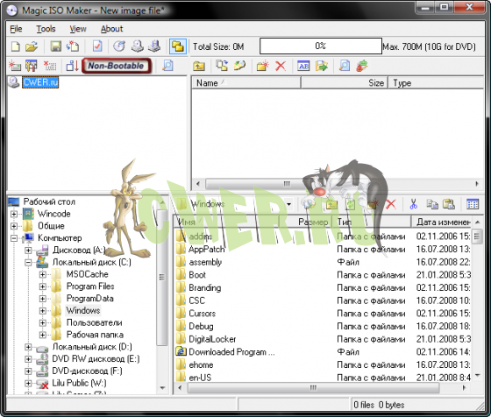Toggle the file explorer panel icon
Screen dimensions: 491x417
click(x=177, y=46)
